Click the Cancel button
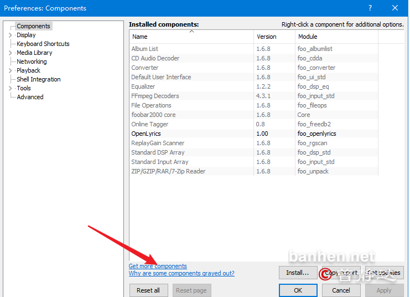The width and height of the screenshot is (410, 297). [x=341, y=290]
